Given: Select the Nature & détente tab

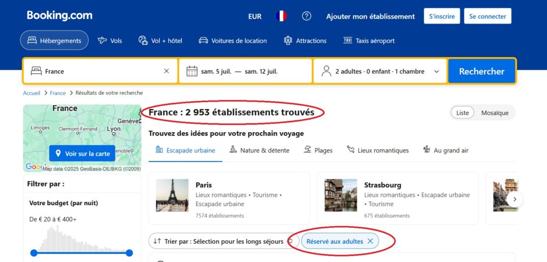Looking at the screenshot, I should [x=260, y=150].
